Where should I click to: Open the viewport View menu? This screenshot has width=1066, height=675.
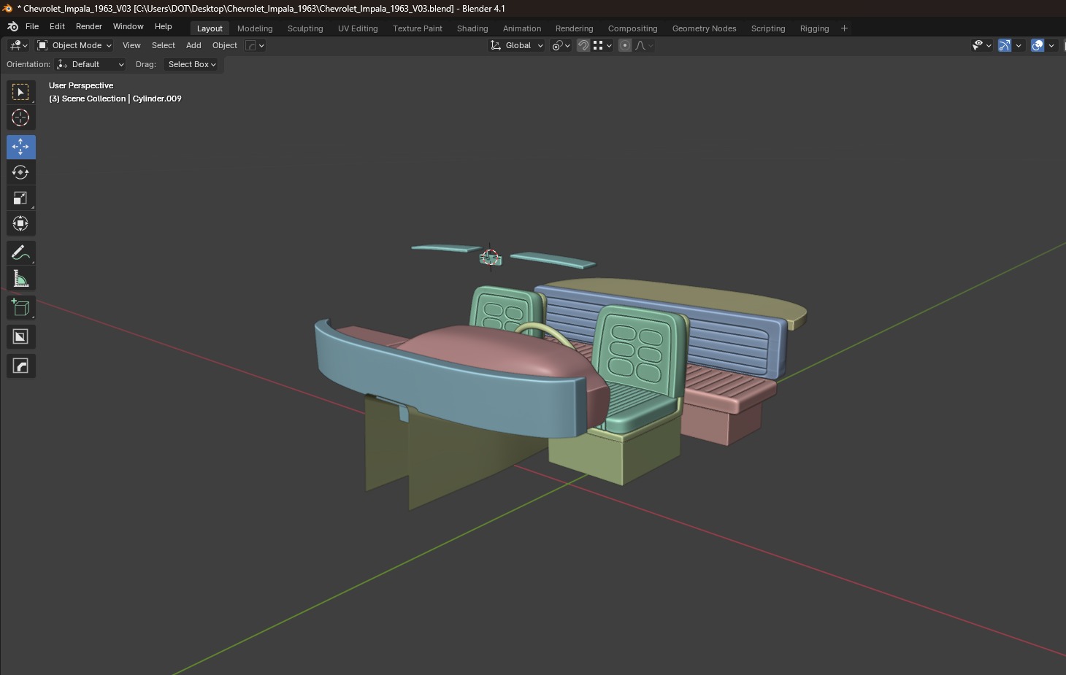tap(131, 45)
